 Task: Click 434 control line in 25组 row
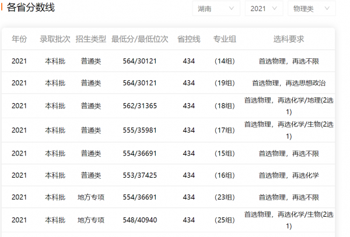189,220
